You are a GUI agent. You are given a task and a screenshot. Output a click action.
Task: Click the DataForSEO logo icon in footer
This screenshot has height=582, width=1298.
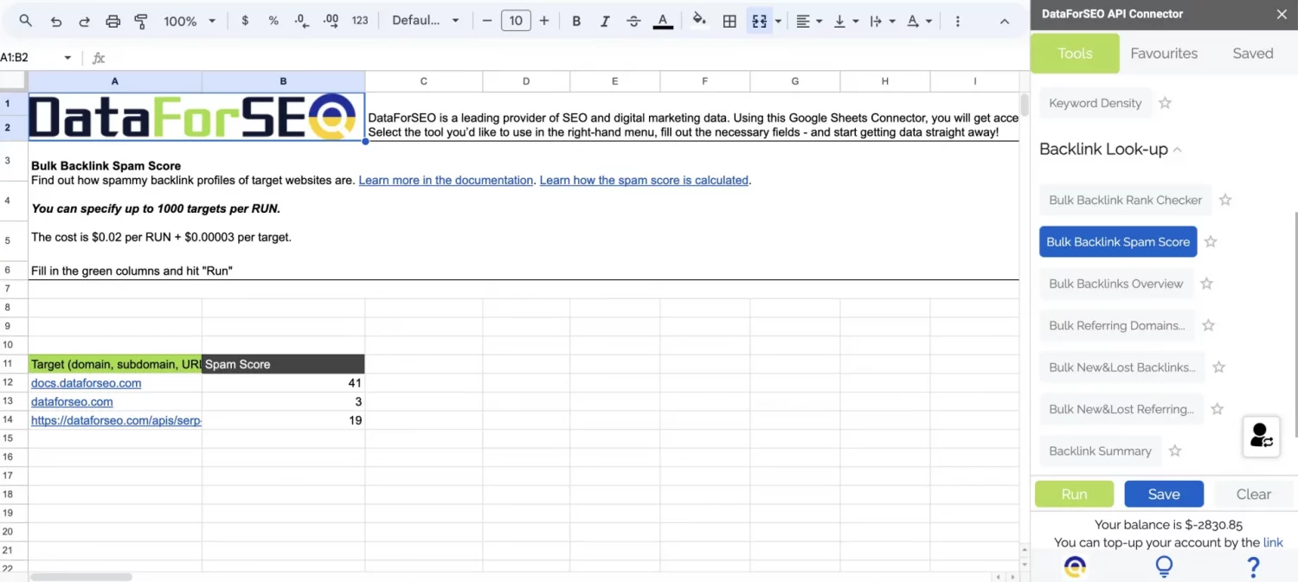point(1075,566)
